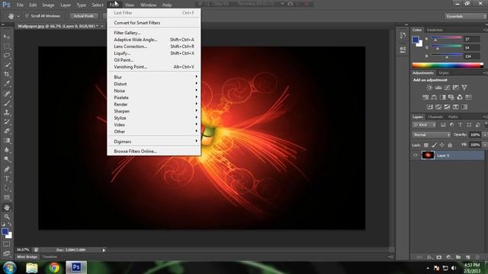Viewport: 488px width, 274px height.
Task: Open the Normal blend mode dropdown
Action: pyautogui.click(x=432, y=135)
